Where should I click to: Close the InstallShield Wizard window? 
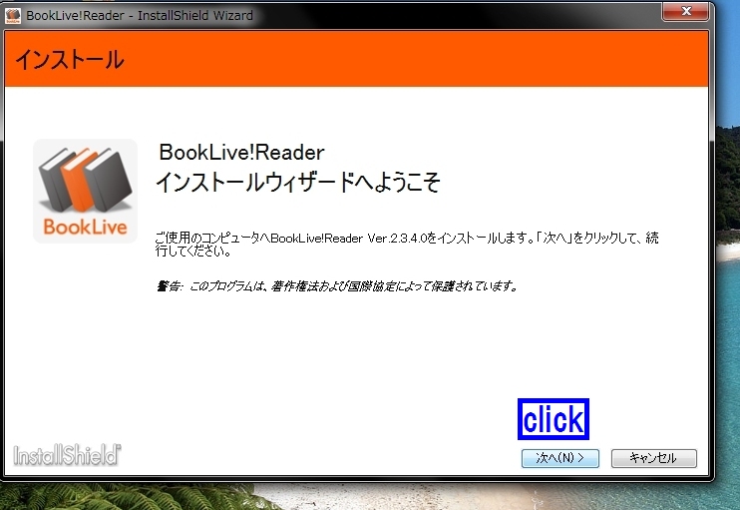pos(686,11)
